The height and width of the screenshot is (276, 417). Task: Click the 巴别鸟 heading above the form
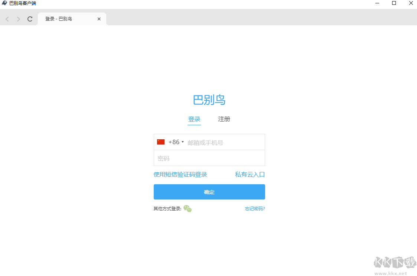(x=209, y=100)
